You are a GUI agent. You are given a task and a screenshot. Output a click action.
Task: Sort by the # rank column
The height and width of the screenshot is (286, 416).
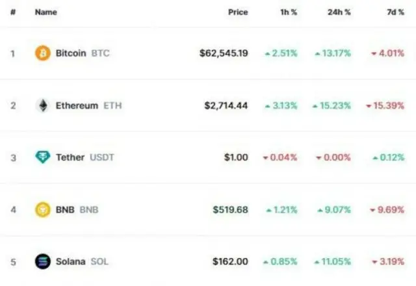coord(13,12)
